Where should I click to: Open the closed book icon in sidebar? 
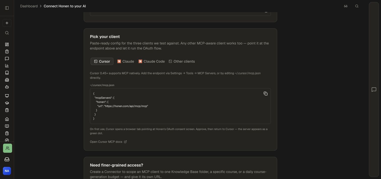[x=7, y=73]
